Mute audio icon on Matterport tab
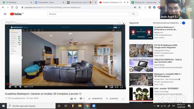 125,2
